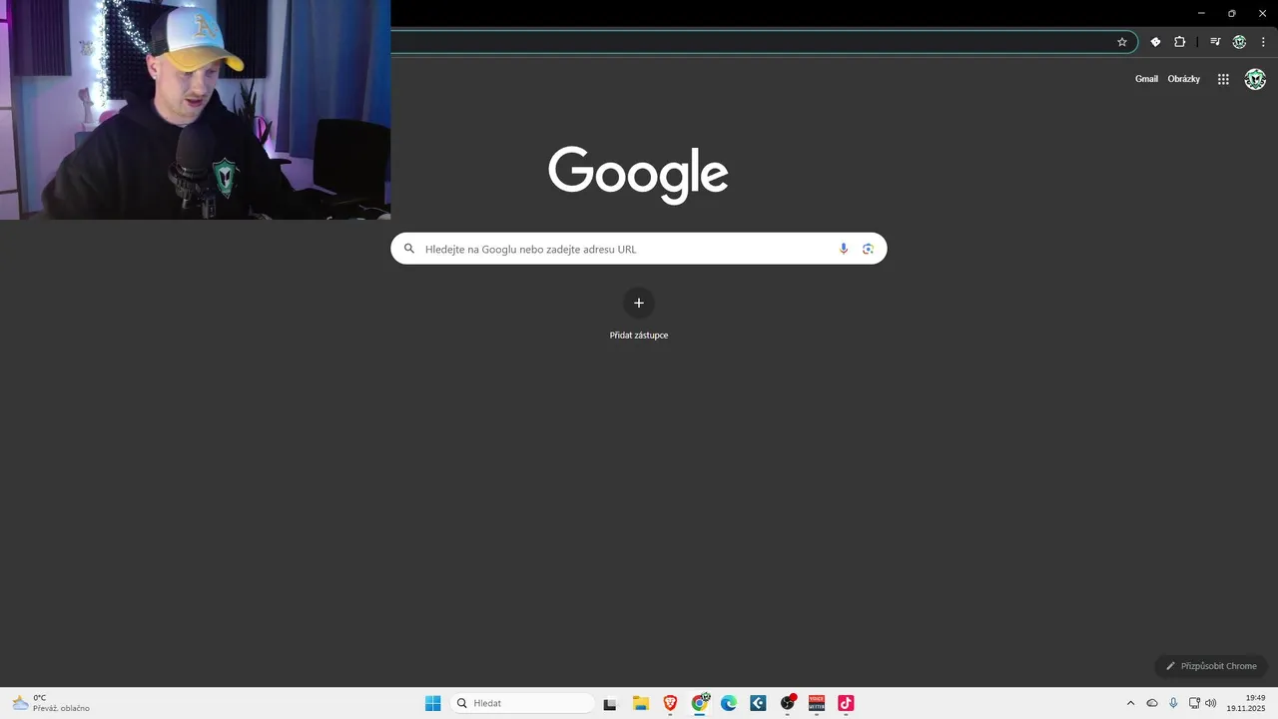1278x719 pixels.
Task: Open File Explorer from the taskbar
Action: pyautogui.click(x=640, y=703)
